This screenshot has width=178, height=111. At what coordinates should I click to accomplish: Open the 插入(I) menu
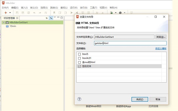click(24, 8)
